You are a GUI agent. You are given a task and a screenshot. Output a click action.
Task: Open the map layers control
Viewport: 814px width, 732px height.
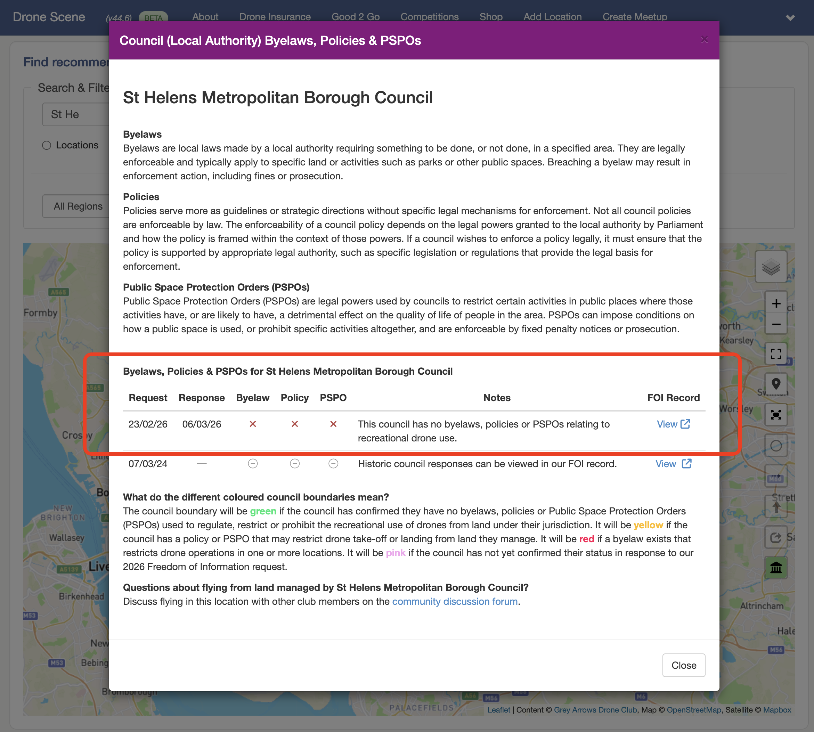click(771, 267)
